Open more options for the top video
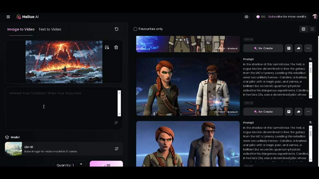319x179 pixels. (x=308, y=48)
